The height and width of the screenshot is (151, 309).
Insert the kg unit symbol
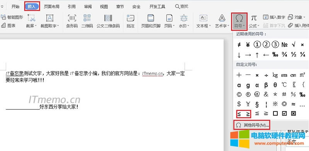(x=275, y=75)
